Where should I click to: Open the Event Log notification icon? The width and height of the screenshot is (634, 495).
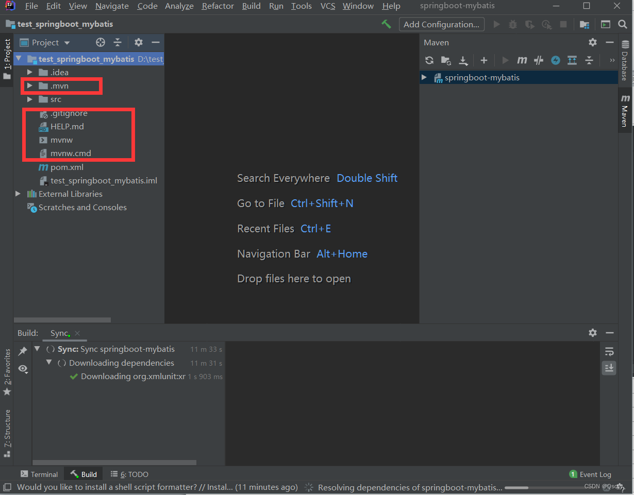point(573,474)
